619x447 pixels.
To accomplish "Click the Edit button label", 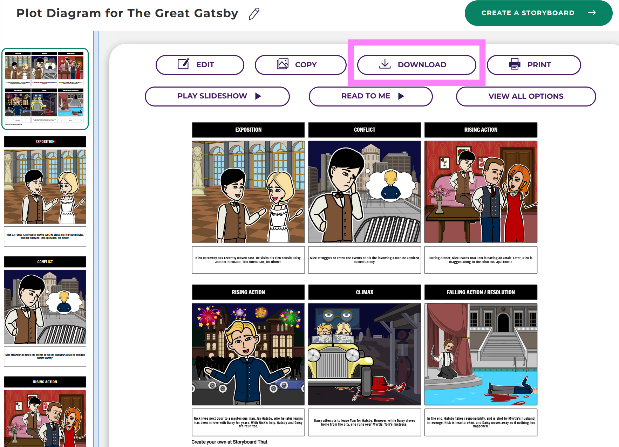I will [x=205, y=65].
